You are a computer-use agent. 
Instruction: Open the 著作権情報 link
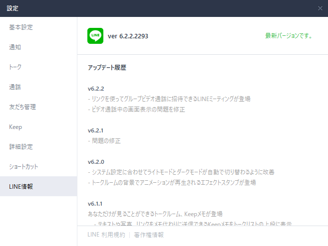(x=149, y=235)
